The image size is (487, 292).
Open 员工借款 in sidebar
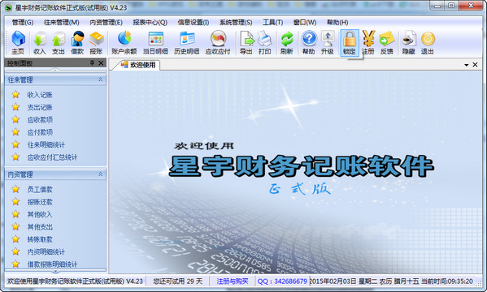(x=40, y=190)
